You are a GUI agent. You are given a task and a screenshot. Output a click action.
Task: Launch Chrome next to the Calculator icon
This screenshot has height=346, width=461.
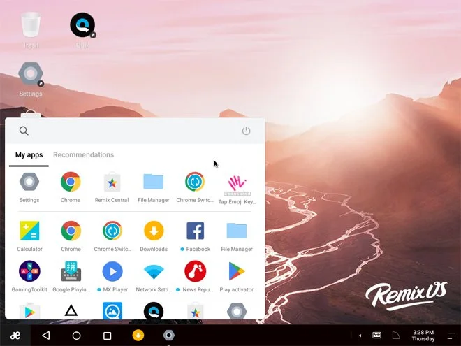click(x=71, y=236)
